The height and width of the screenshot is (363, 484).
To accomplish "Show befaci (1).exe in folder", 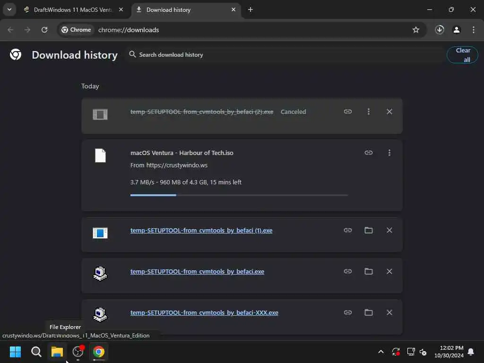I will pos(368,230).
